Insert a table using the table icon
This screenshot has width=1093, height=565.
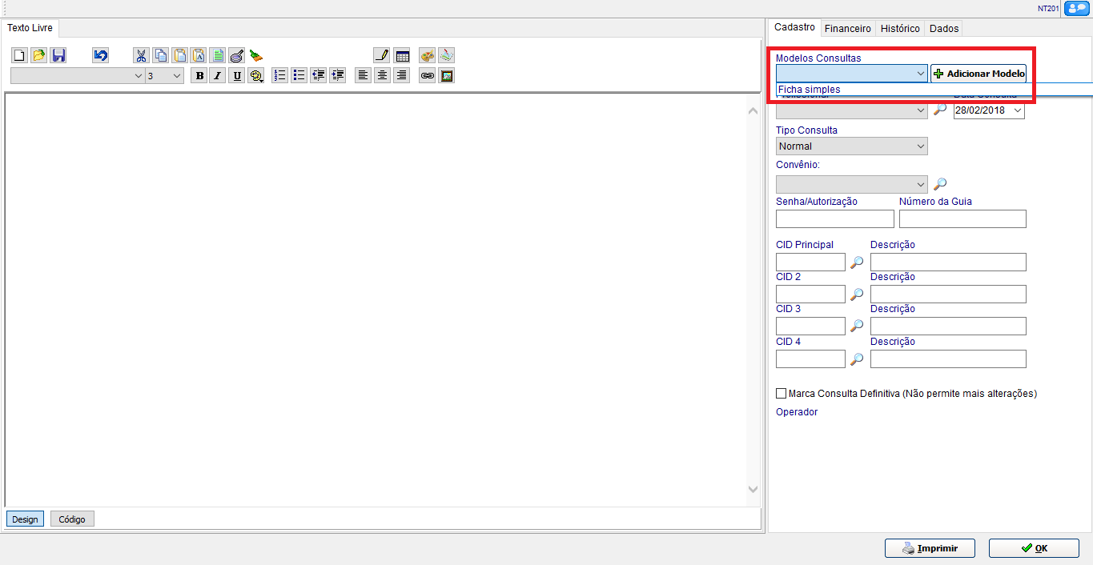(403, 55)
